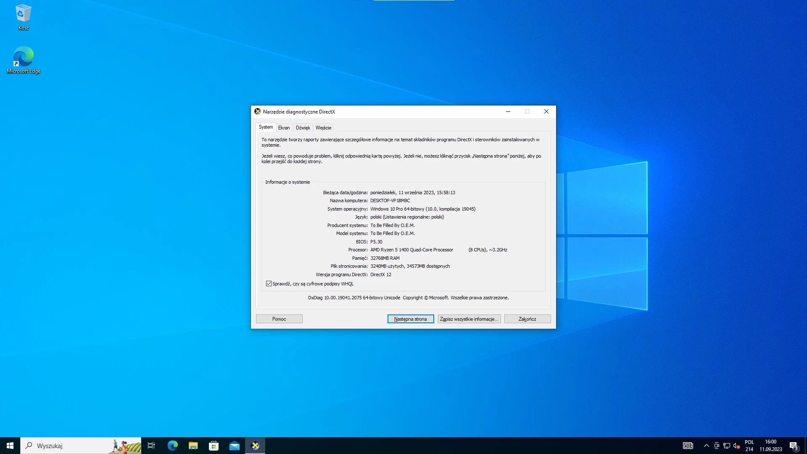Image resolution: width=807 pixels, height=454 pixels.
Task: Click the Następna strona button
Action: 410,319
